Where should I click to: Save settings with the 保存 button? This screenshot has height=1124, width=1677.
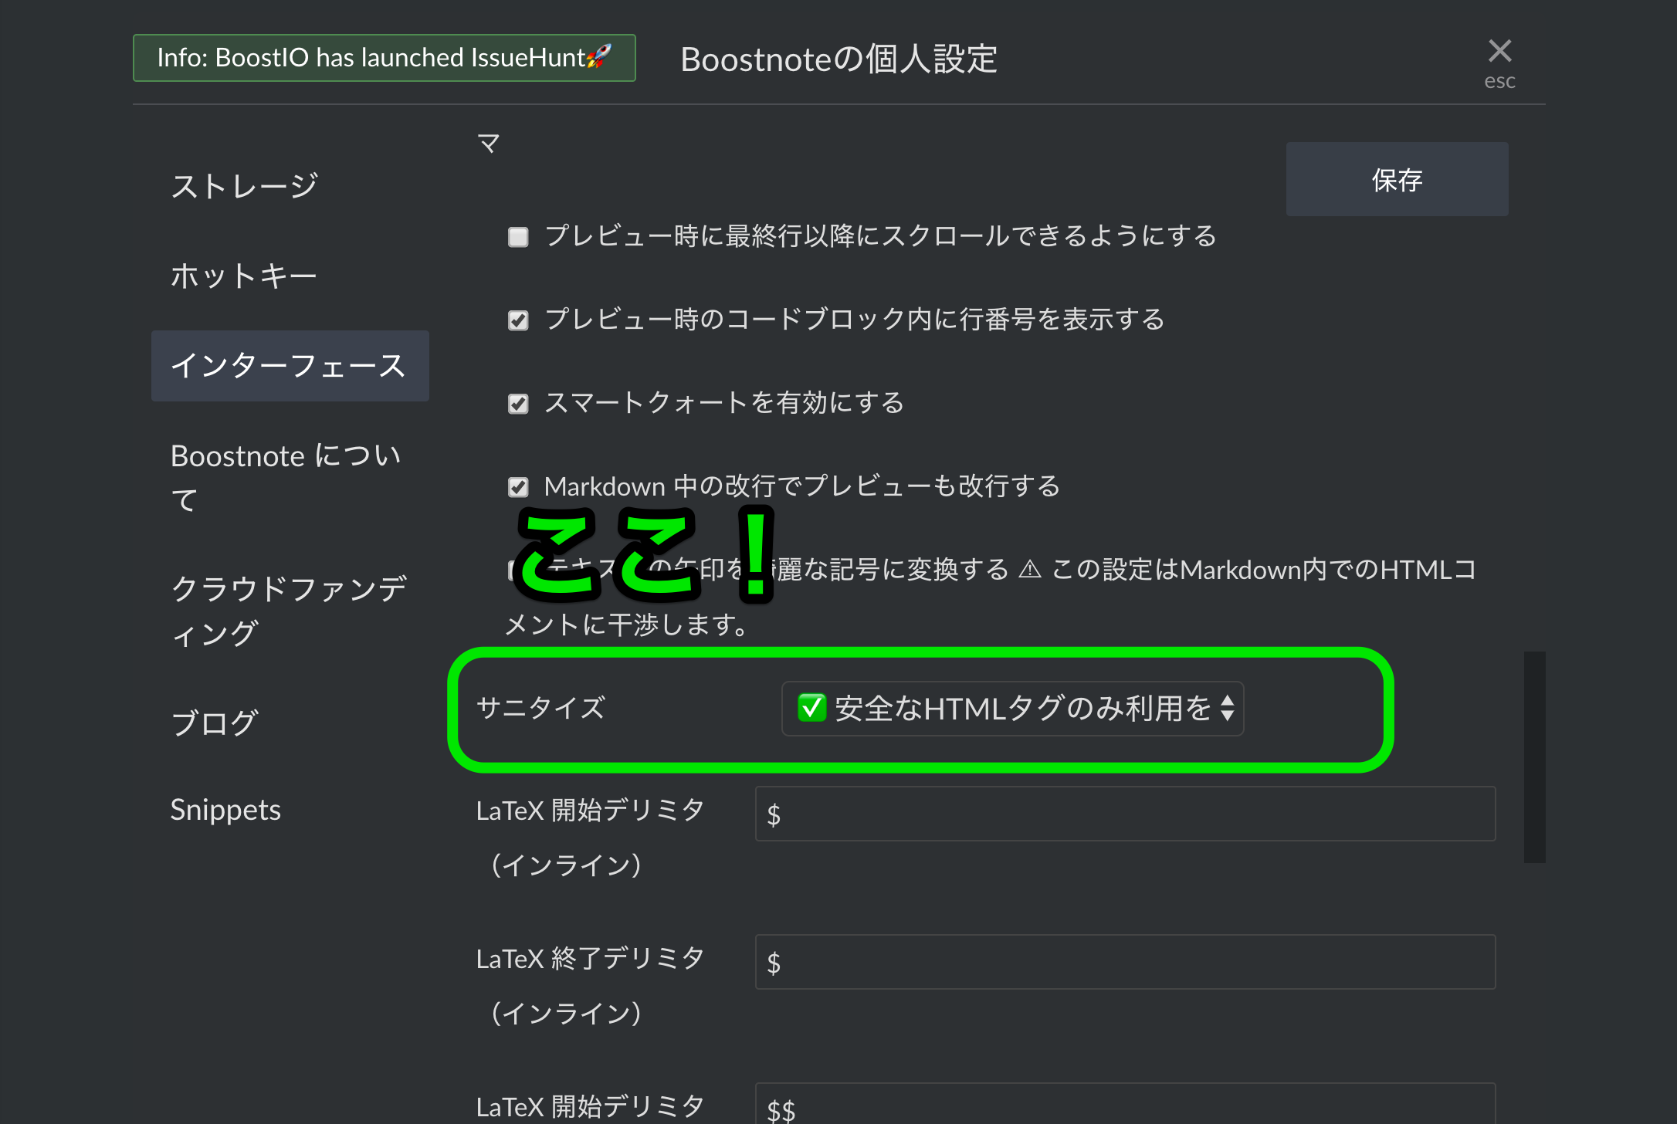[x=1397, y=179]
